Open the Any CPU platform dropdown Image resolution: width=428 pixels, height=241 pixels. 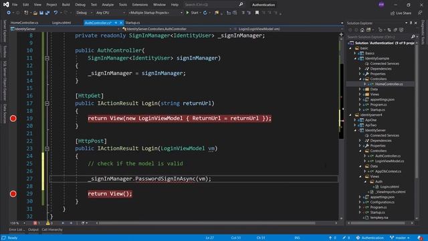pos(110,13)
